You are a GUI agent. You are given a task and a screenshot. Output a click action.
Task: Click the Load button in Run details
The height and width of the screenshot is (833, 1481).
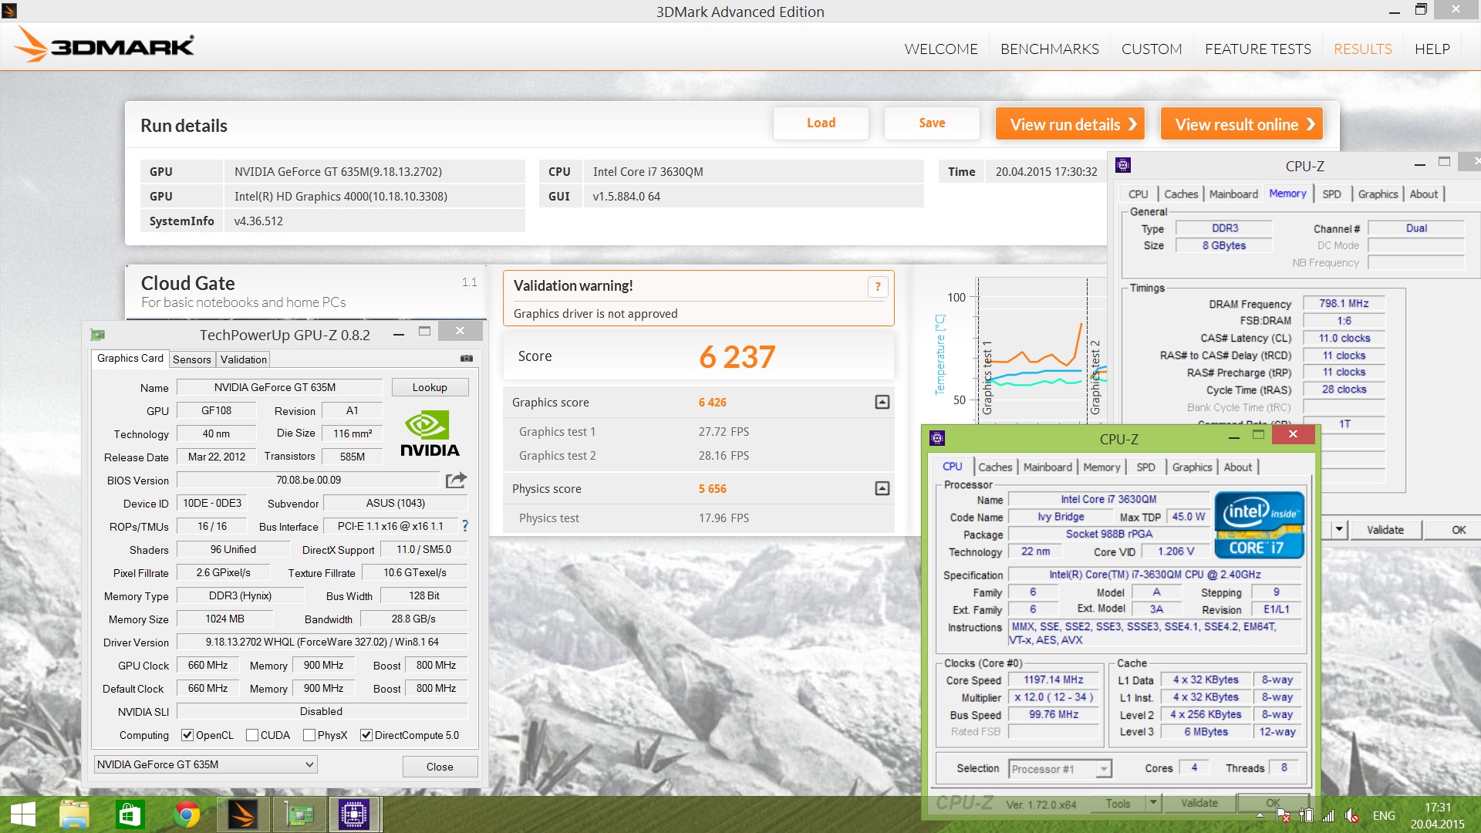821,123
